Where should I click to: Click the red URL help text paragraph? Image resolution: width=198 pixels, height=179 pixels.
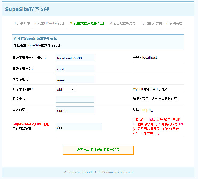click(158, 127)
